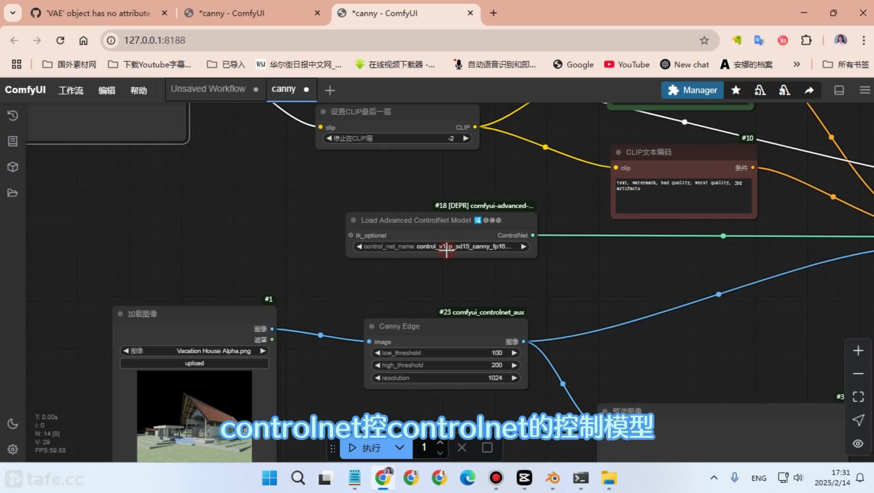Open Chrome from the Windows taskbar
This screenshot has width=874, height=493.
383,478
